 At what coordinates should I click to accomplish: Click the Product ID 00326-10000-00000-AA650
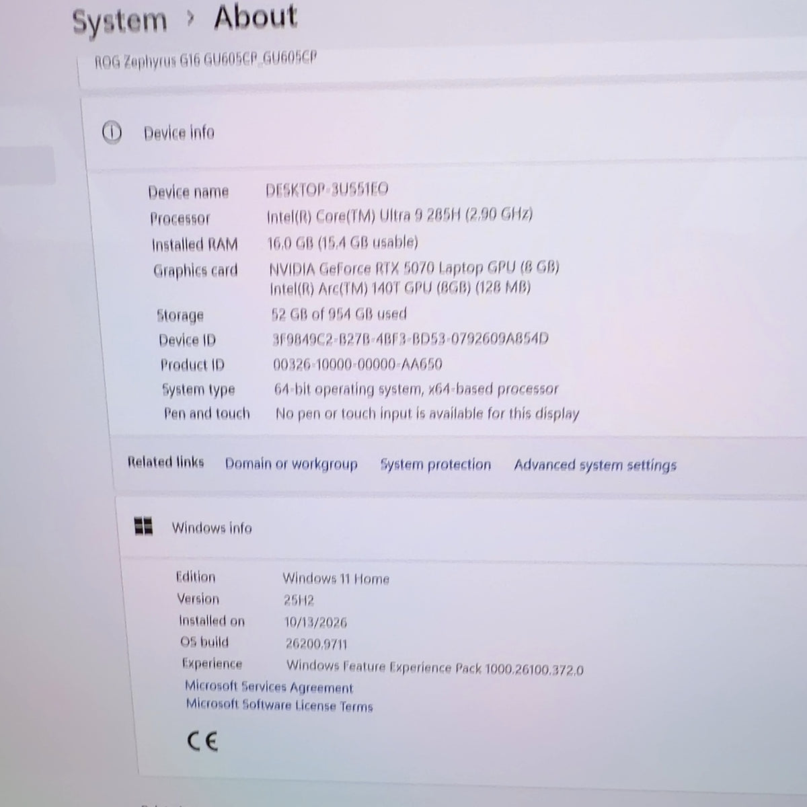click(358, 364)
